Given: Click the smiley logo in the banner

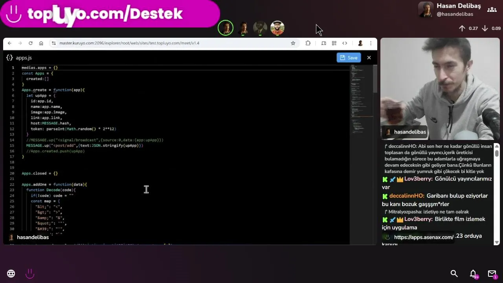Looking at the screenshot, I should (x=14, y=14).
